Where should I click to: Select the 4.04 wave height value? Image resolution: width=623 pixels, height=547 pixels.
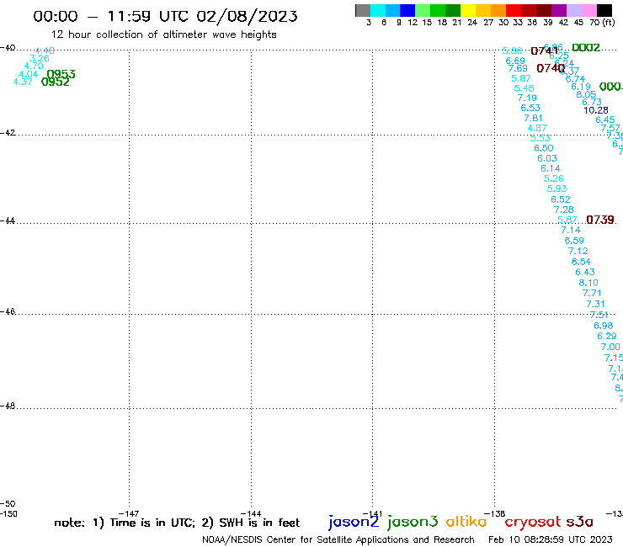pos(29,74)
